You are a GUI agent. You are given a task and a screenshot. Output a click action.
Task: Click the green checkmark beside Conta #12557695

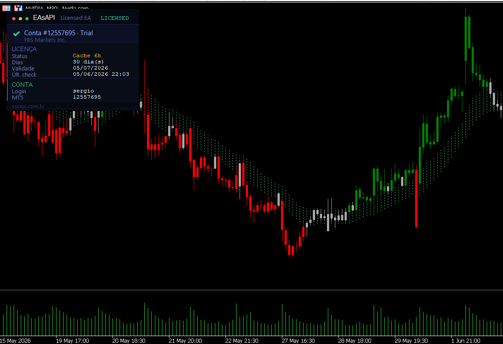point(16,33)
